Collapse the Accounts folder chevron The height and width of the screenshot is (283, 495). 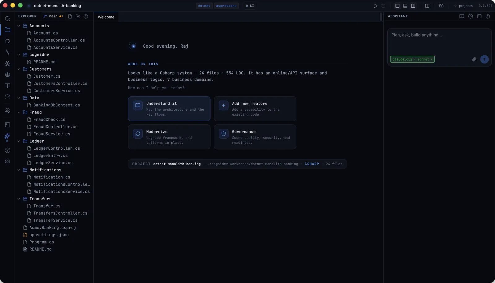[x=19, y=26]
